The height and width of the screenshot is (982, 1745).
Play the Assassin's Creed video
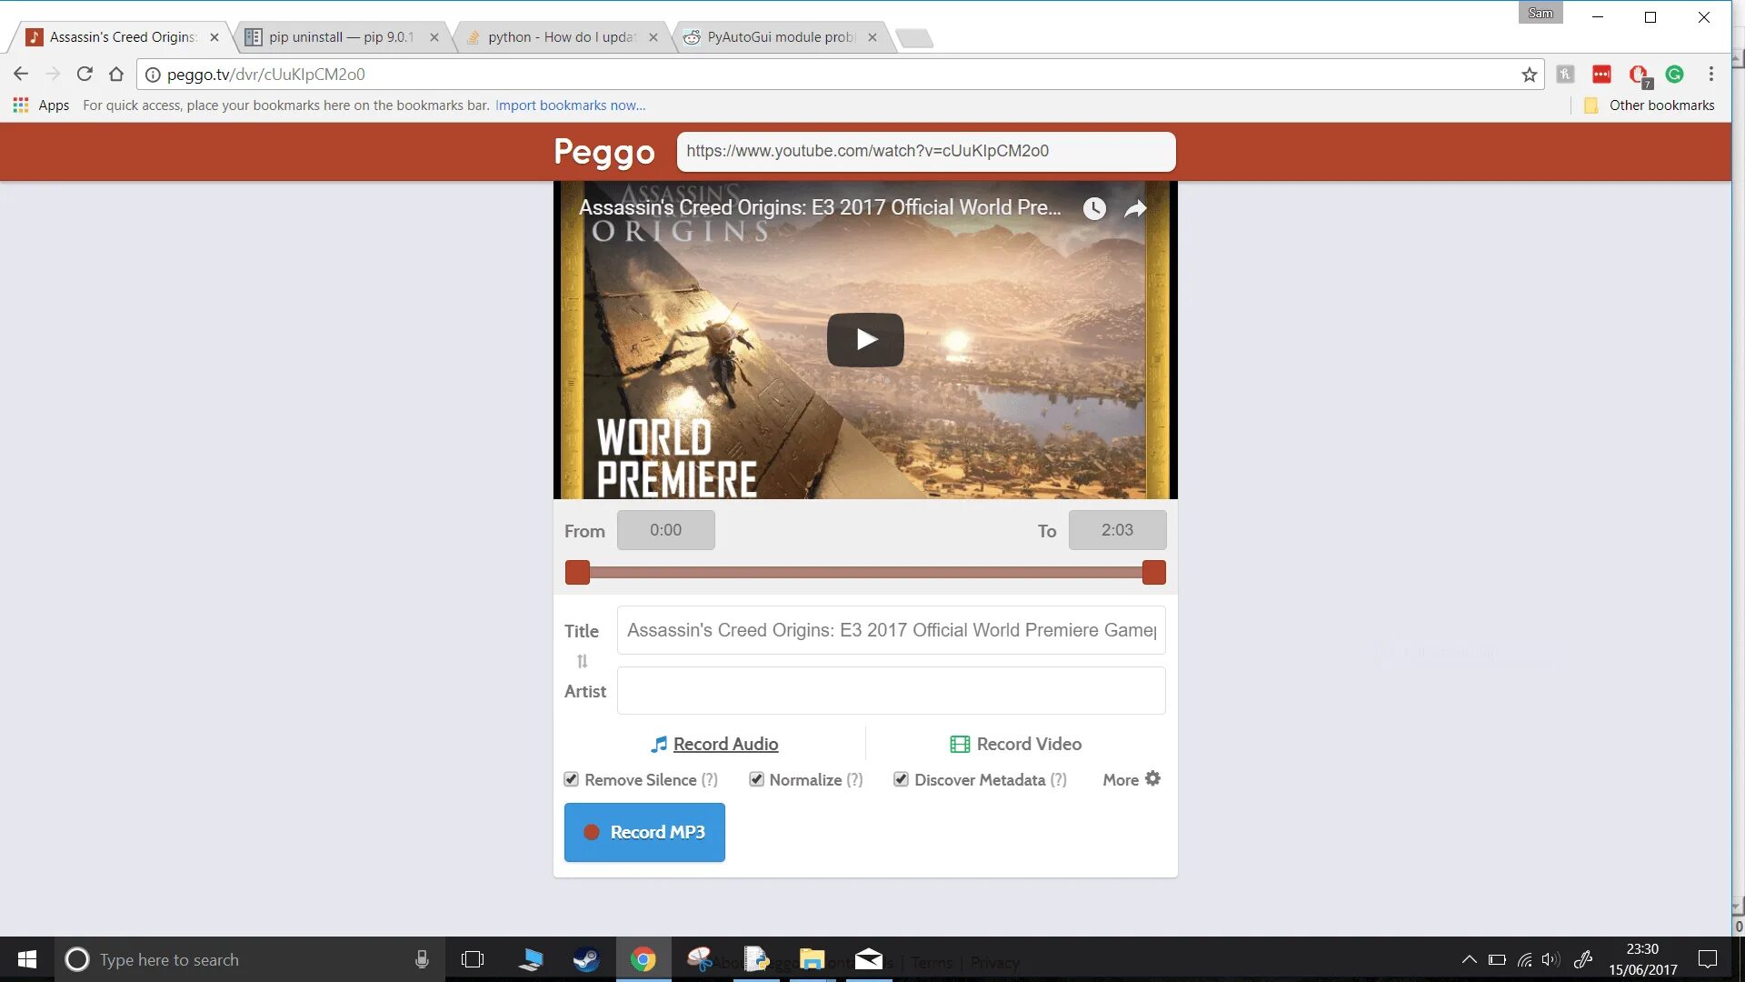click(x=864, y=340)
